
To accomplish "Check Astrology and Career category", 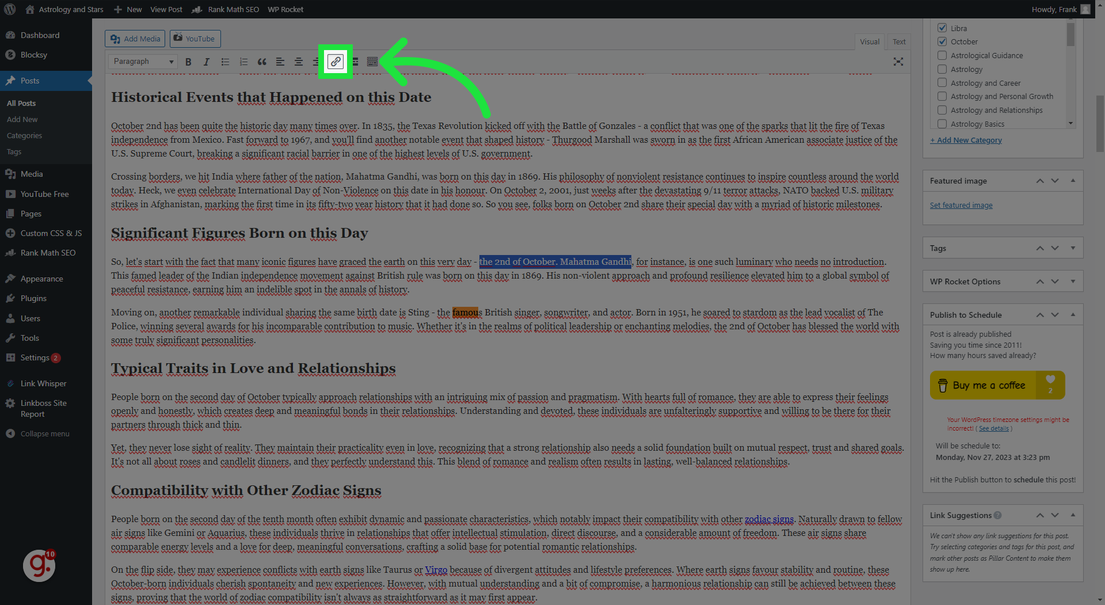I will click(x=942, y=83).
